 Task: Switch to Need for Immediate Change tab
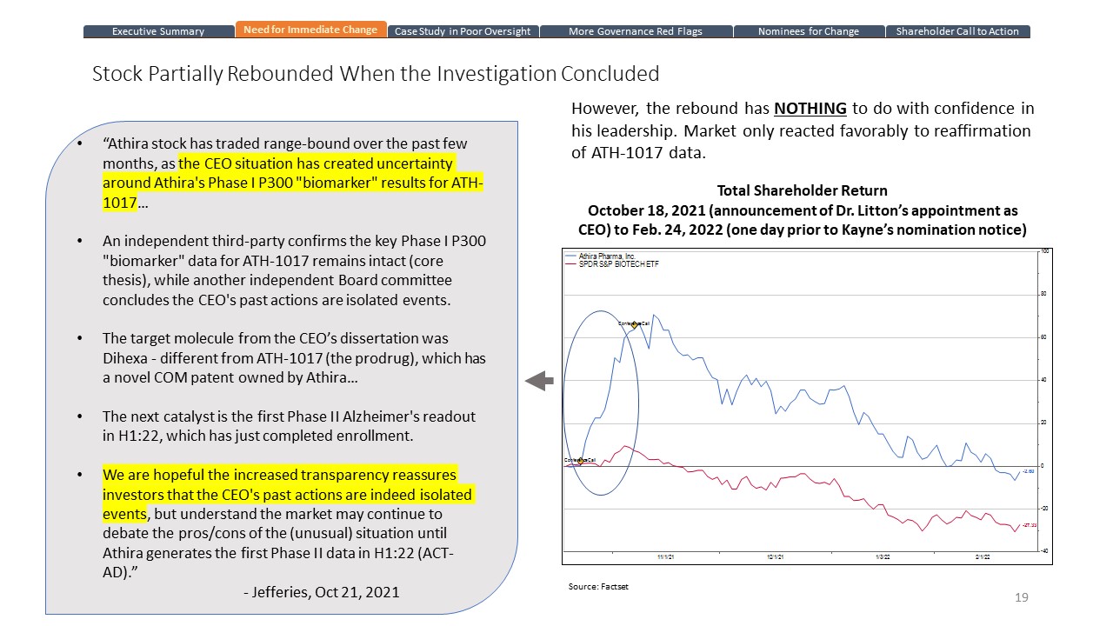[x=310, y=30]
